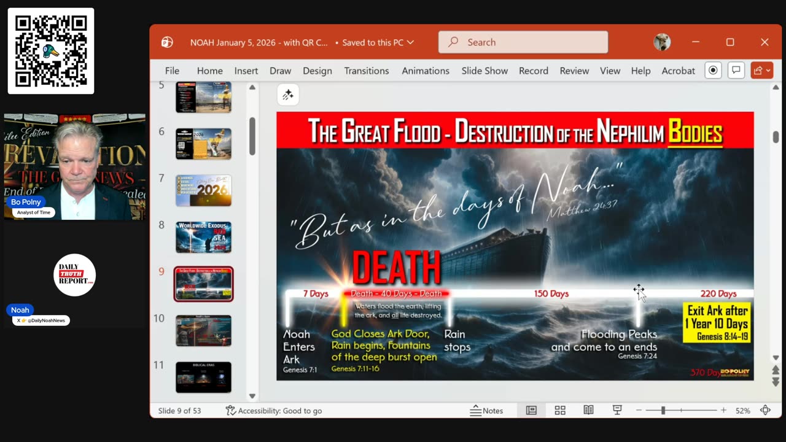Select slide 9 thumbnail
The height and width of the screenshot is (442, 786).
(203, 284)
